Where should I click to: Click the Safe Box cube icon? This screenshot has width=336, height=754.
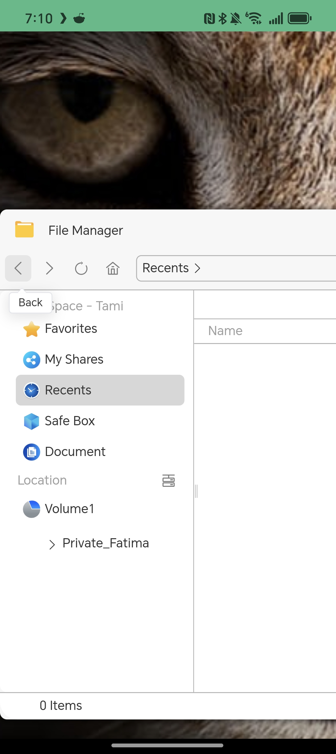coord(31,421)
